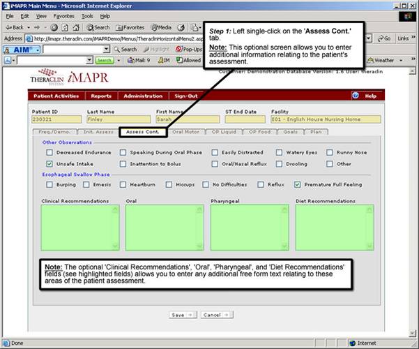Click the Mail icon in the IE toolbar
Screen dimensions: 419x349
pyautogui.click(x=195, y=27)
